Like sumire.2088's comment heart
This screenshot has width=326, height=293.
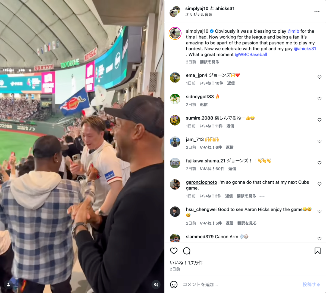coord(319,120)
